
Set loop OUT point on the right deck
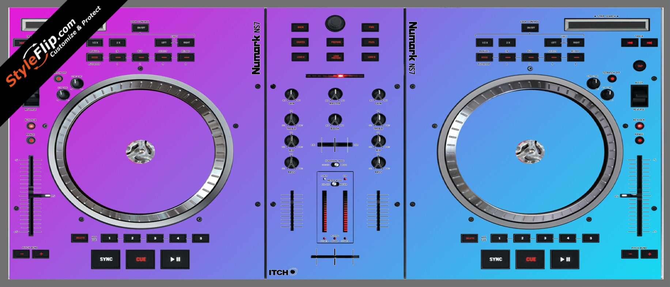coord(530,57)
